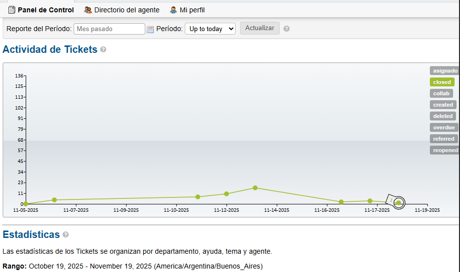The width and height of the screenshot is (460, 272).
Task: Select the highest data point on the chart
Action: pos(255,188)
